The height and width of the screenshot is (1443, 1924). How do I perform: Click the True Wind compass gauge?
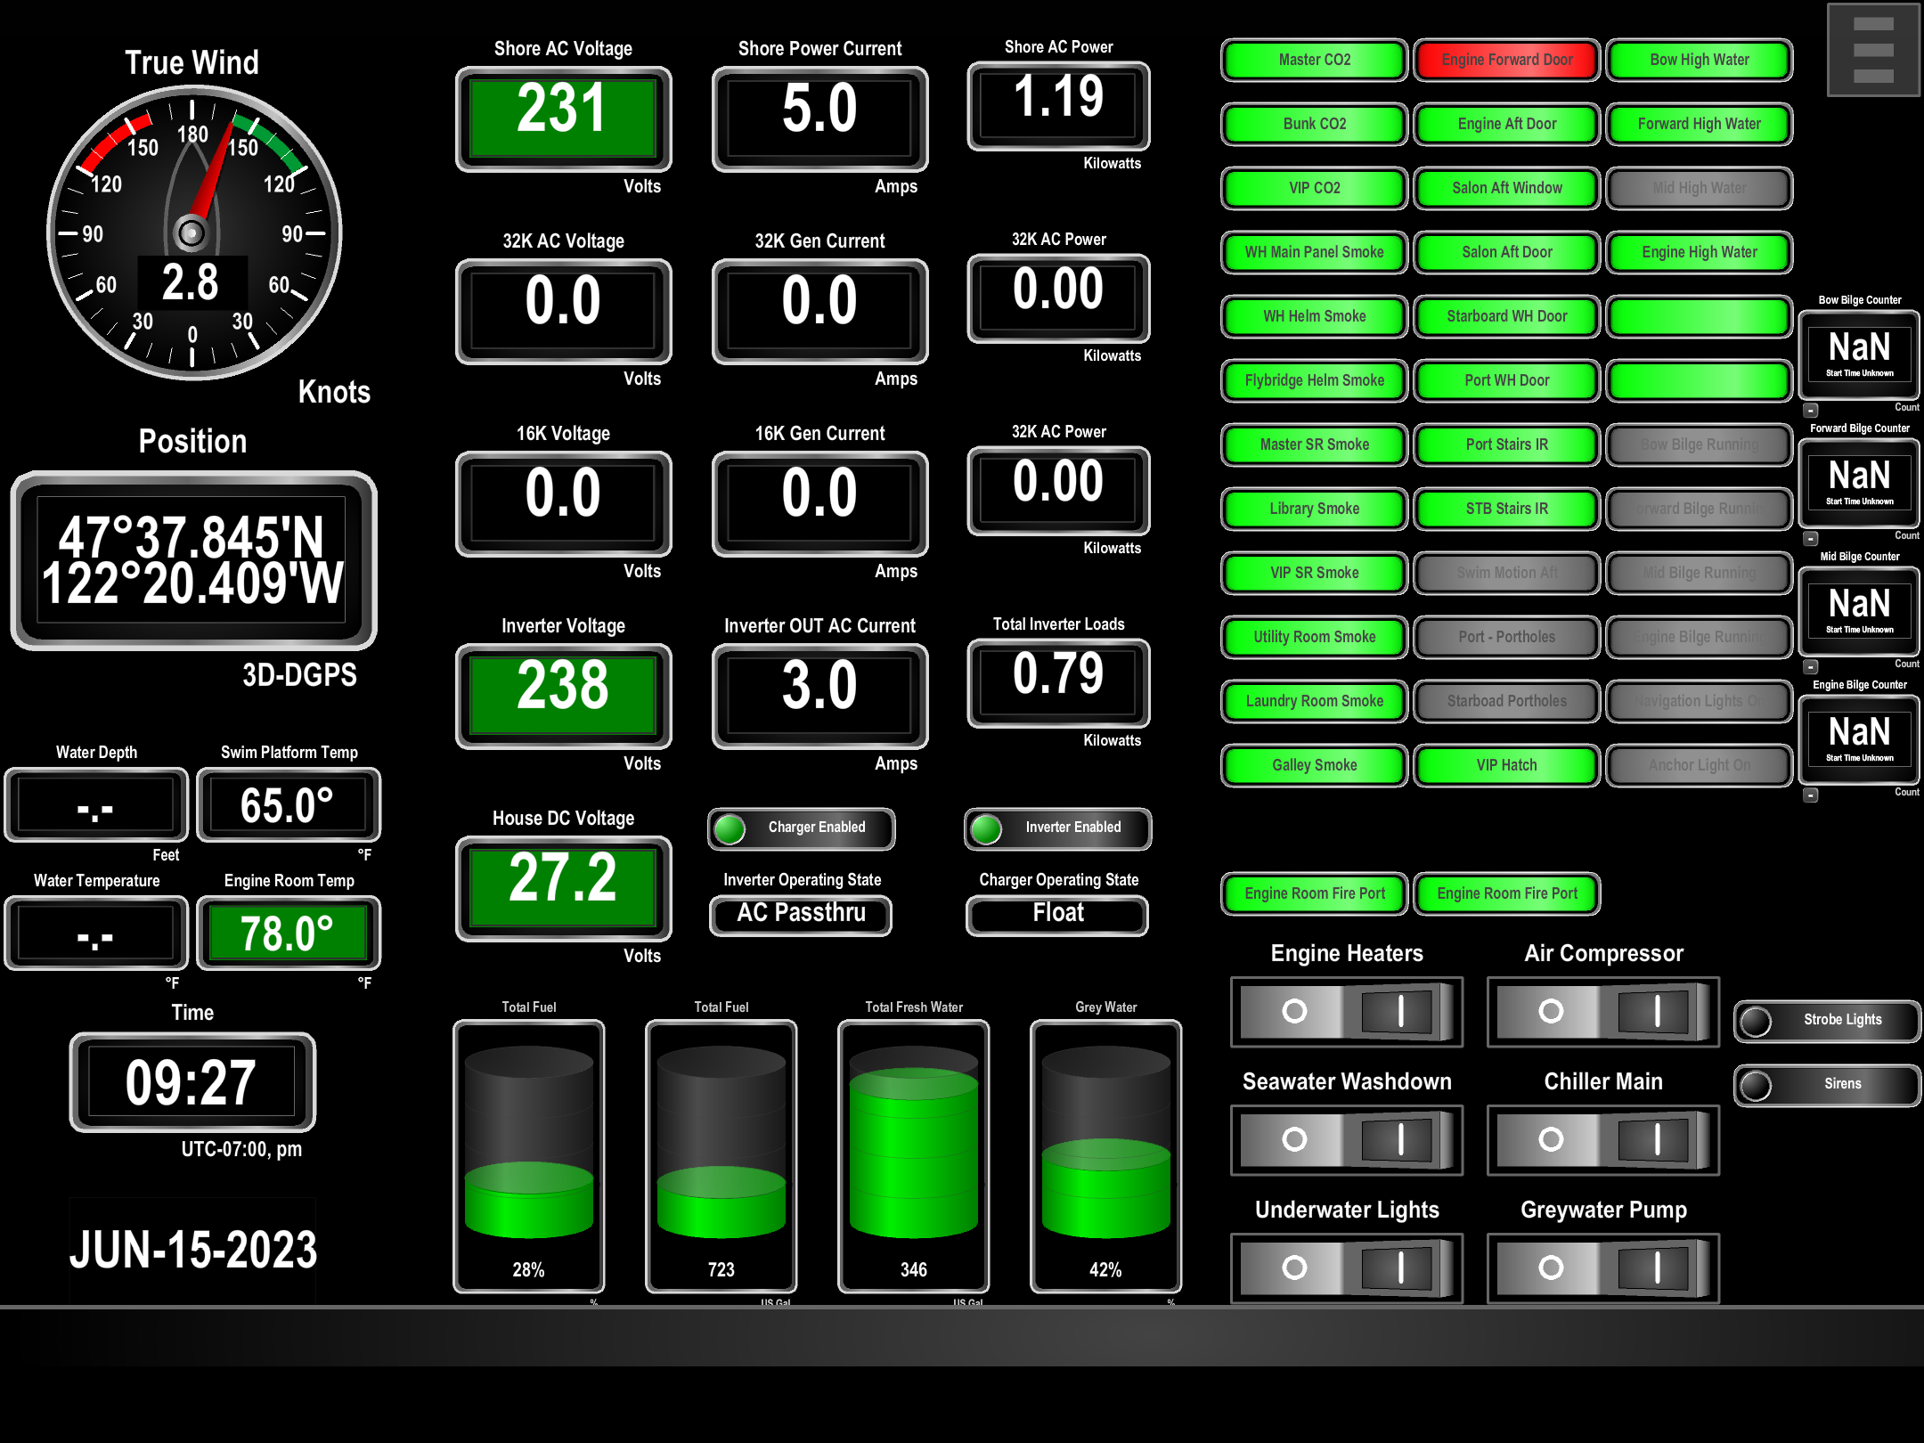click(193, 233)
